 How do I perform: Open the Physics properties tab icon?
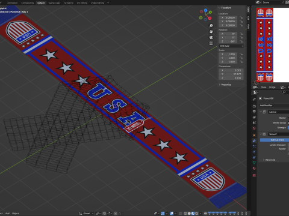(x=254, y=152)
